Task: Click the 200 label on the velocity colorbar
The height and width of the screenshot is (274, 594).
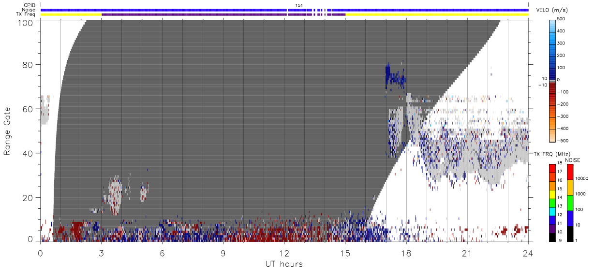Action: pos(561,55)
